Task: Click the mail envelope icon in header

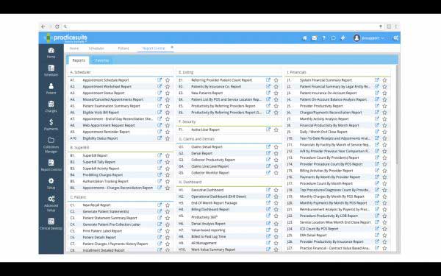Action: [314, 38]
